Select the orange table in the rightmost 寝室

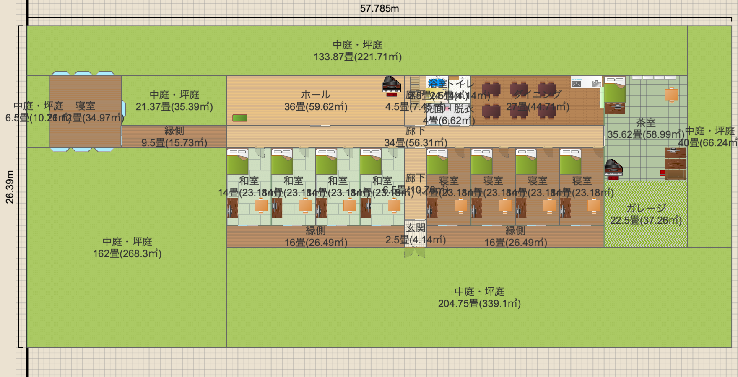pyautogui.click(x=594, y=205)
